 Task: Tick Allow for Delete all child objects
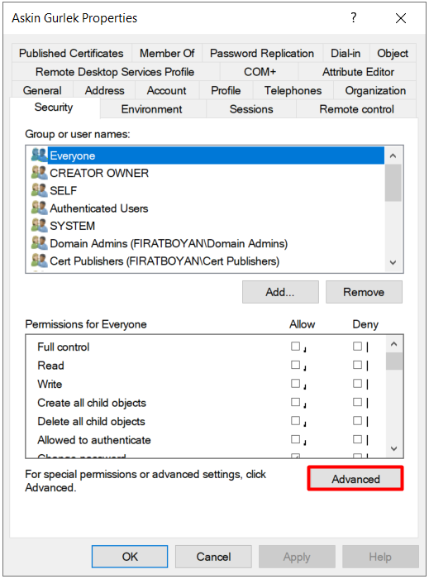(x=295, y=420)
